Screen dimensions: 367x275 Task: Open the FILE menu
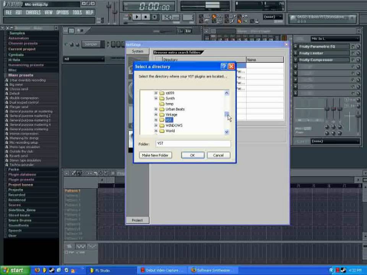click(x=9, y=12)
